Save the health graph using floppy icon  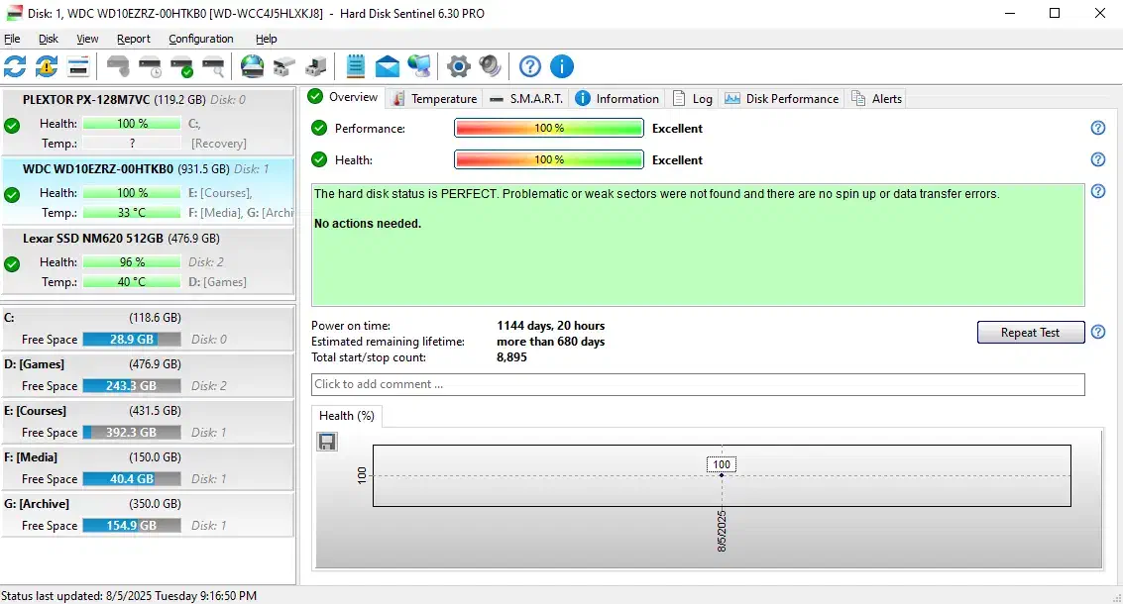327,442
